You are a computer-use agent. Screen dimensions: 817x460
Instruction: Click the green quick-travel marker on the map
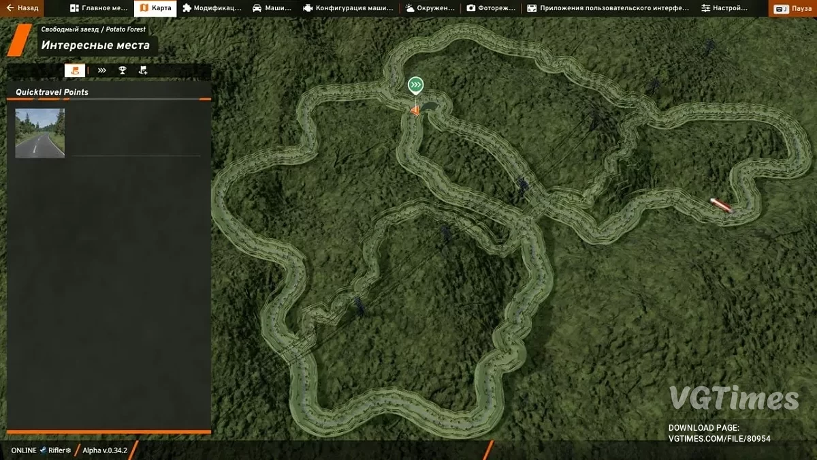[x=415, y=85]
